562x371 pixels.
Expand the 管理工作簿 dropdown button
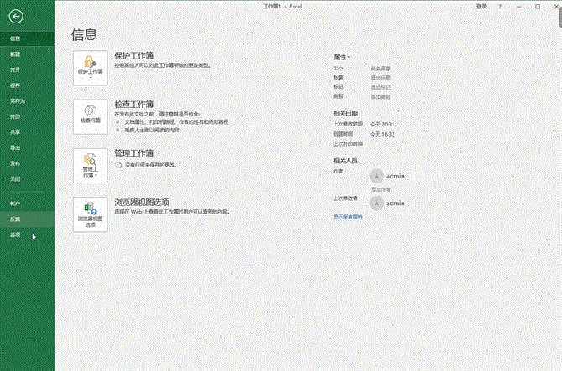90,164
